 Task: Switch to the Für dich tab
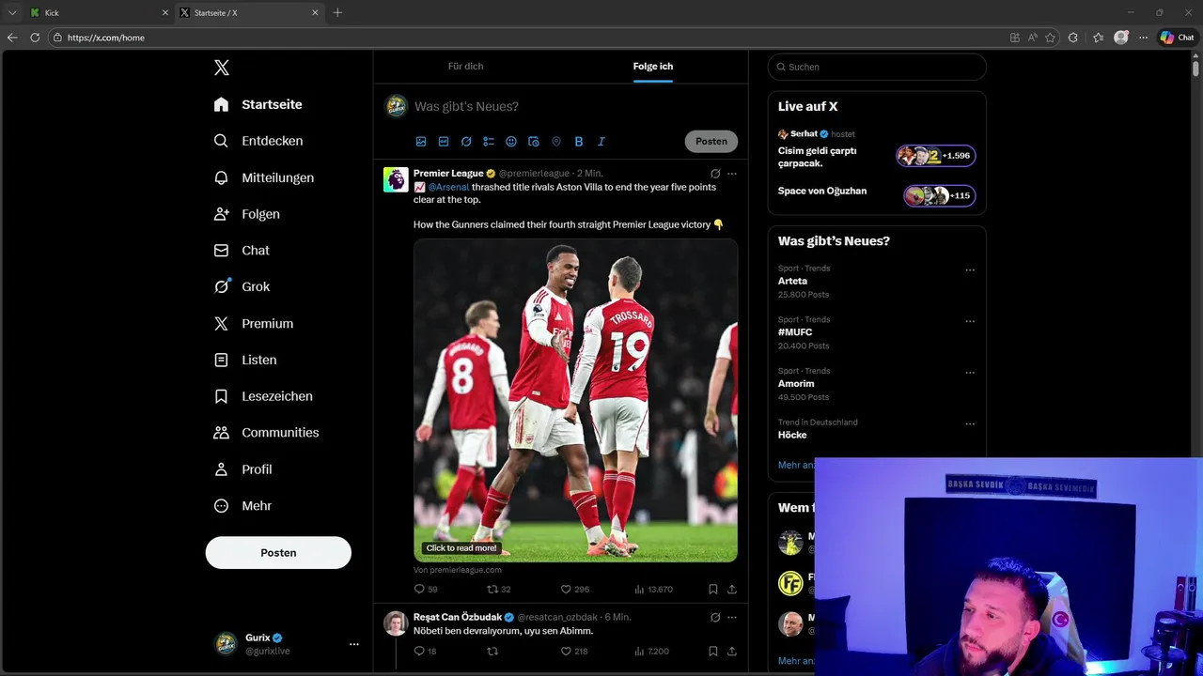pos(466,67)
